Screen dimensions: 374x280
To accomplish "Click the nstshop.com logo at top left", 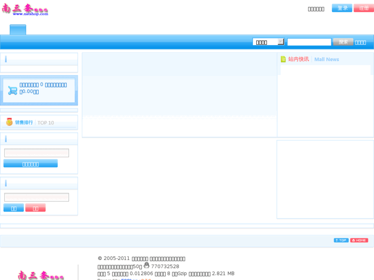I will point(25,10).
